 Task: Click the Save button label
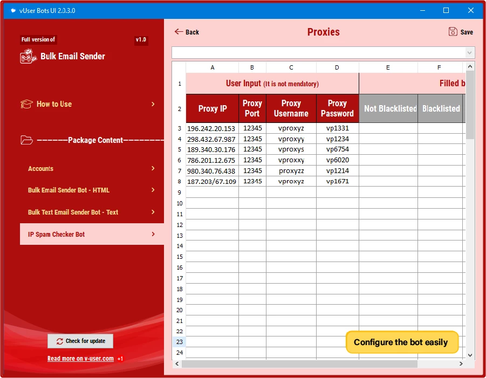click(467, 32)
